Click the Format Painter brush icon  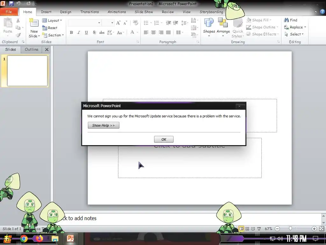click(18, 35)
